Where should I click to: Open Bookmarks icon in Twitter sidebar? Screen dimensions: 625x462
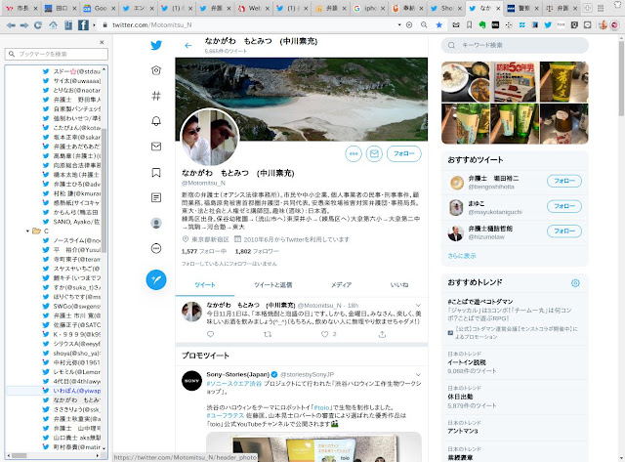156,172
